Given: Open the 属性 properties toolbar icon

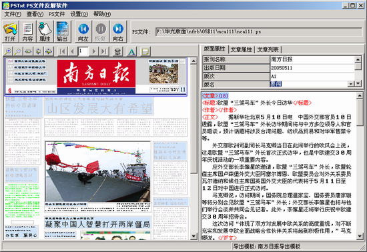Looking at the screenshot, I should tap(45, 31).
